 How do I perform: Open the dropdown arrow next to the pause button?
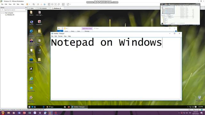29,4
